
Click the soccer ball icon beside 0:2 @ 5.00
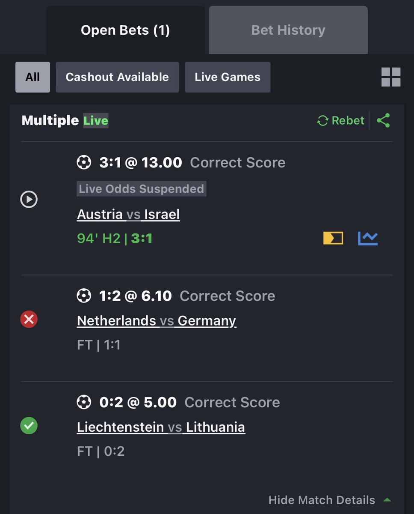[84, 402]
